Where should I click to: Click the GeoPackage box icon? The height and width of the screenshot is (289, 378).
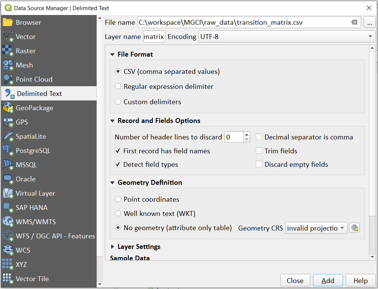8,108
